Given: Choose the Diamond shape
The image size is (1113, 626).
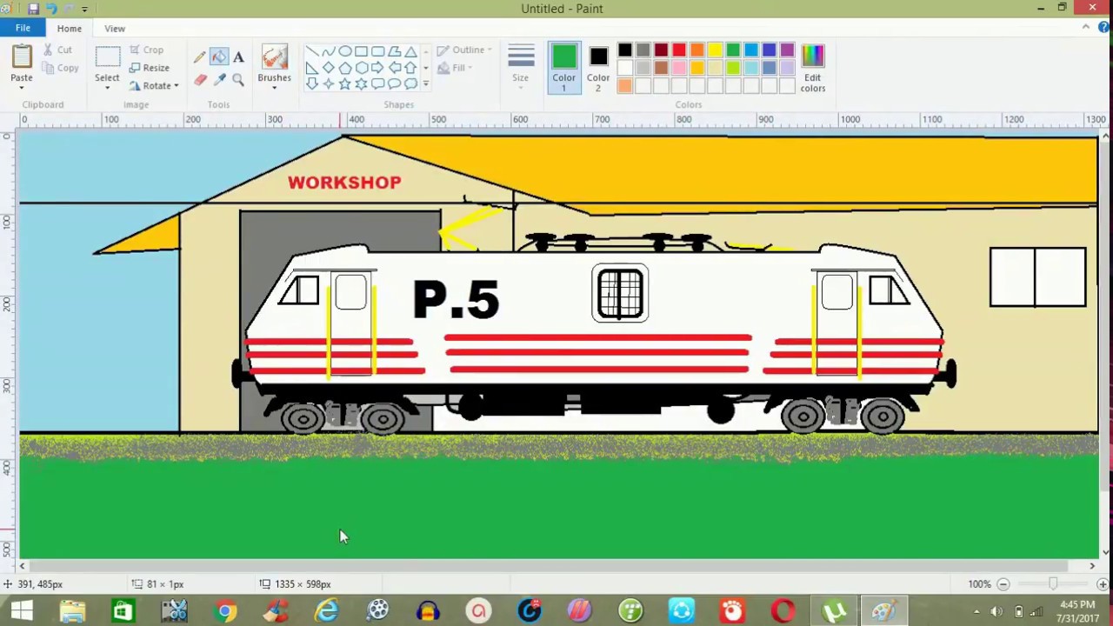Looking at the screenshot, I should (329, 68).
